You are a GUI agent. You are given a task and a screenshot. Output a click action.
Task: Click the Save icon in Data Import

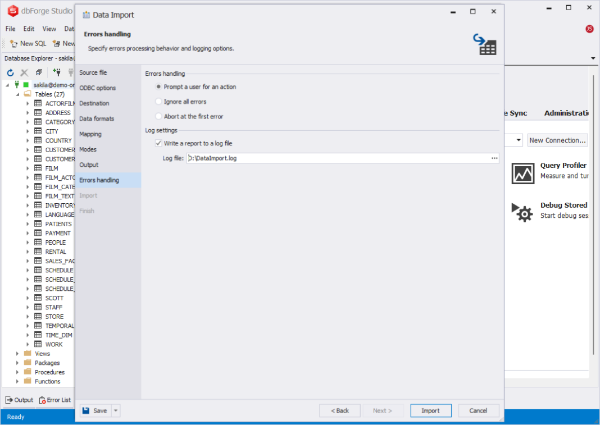click(x=86, y=410)
